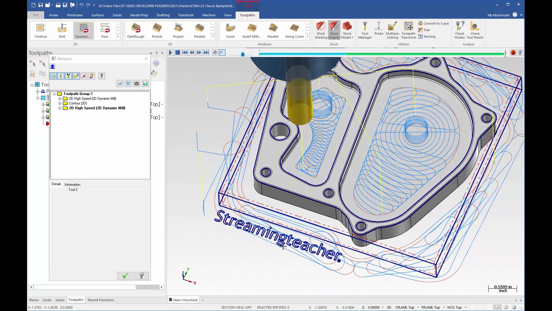This screenshot has height=311, width=552.
Task: Click the Probe icon
Action: 379,29
